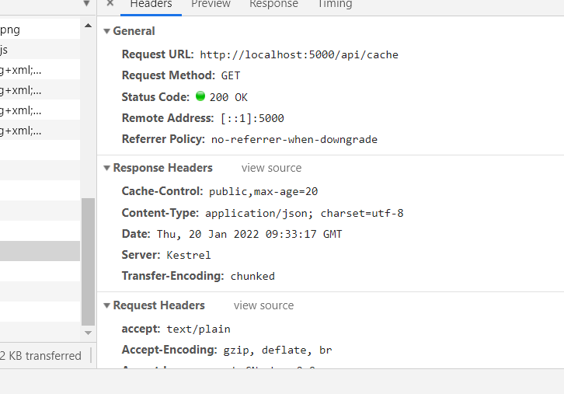Click the Response Headers section heading
Viewport: 564px width, 394px height.
tap(162, 168)
